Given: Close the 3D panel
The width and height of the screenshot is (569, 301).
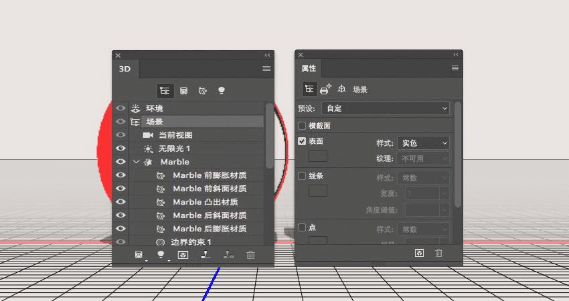Looking at the screenshot, I should pos(118,56).
